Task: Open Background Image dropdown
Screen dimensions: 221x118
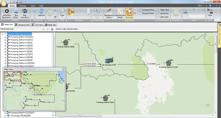Action: tap(120, 13)
